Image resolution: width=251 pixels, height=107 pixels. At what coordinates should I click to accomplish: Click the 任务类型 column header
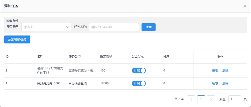pyautogui.click(x=75, y=57)
